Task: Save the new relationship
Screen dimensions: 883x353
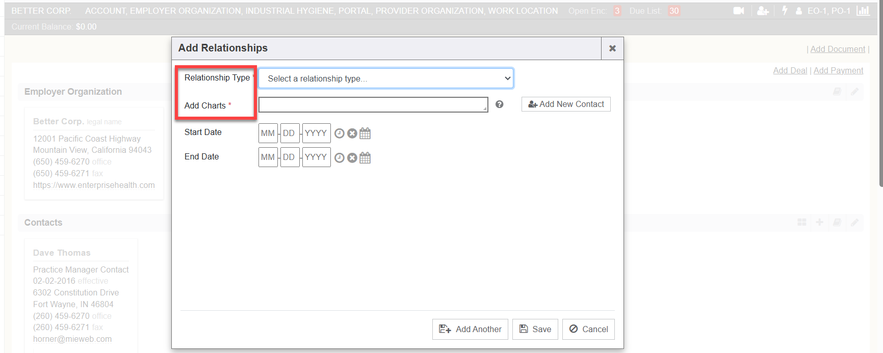Action: 535,330
